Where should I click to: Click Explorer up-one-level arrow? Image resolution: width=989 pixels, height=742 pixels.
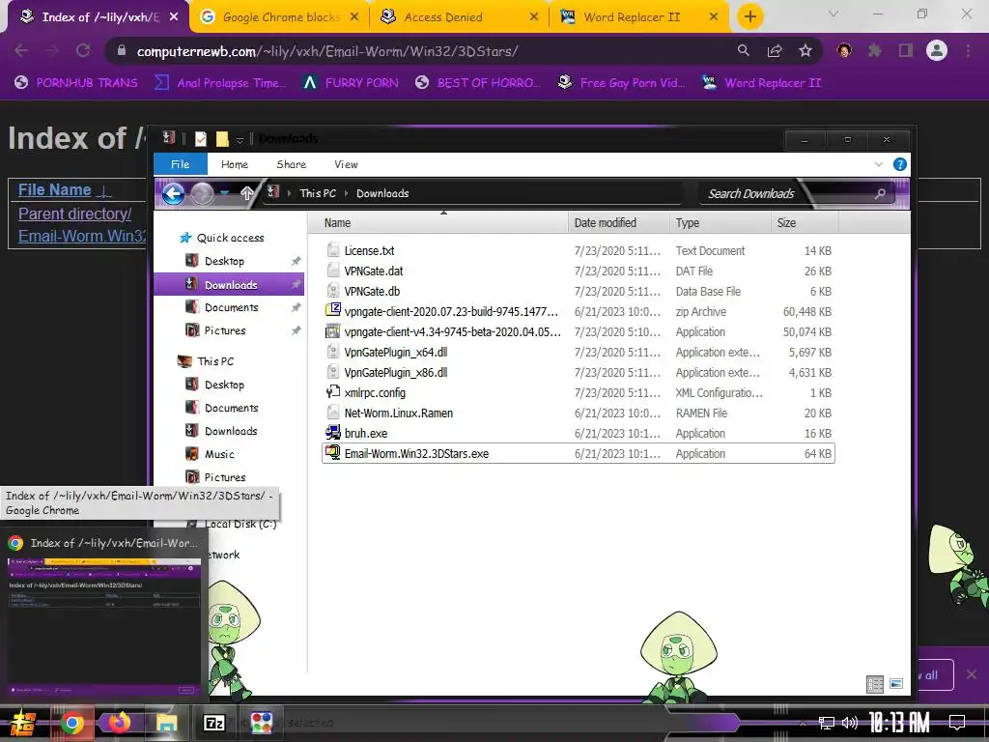[x=246, y=193]
